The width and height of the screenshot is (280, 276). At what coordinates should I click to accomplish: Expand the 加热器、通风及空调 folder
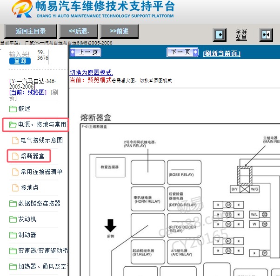point(42,266)
